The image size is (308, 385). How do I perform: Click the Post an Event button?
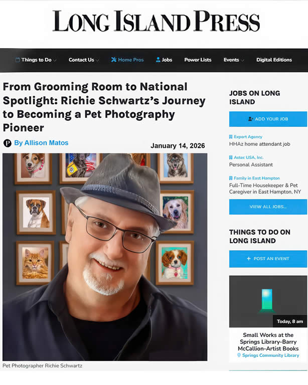pos(268,259)
